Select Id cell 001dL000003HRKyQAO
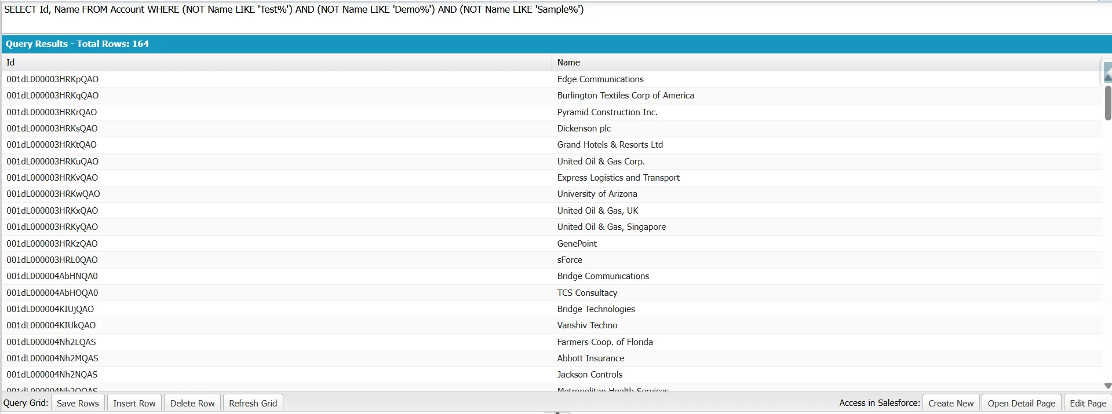 (276, 227)
